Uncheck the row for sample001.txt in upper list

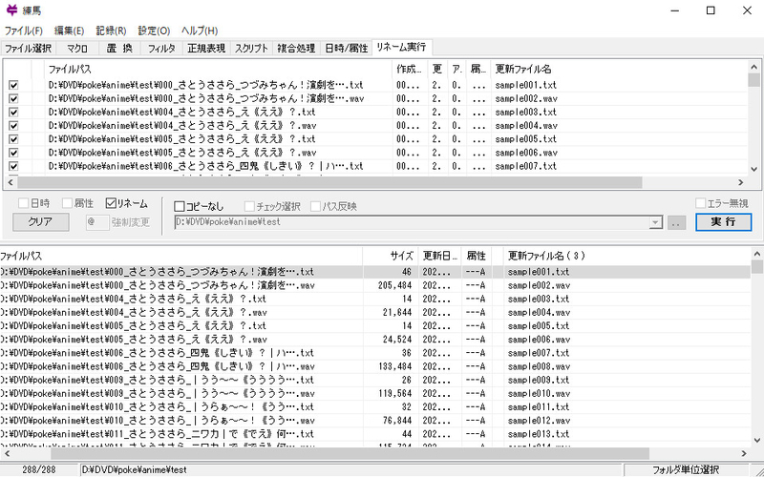click(13, 85)
